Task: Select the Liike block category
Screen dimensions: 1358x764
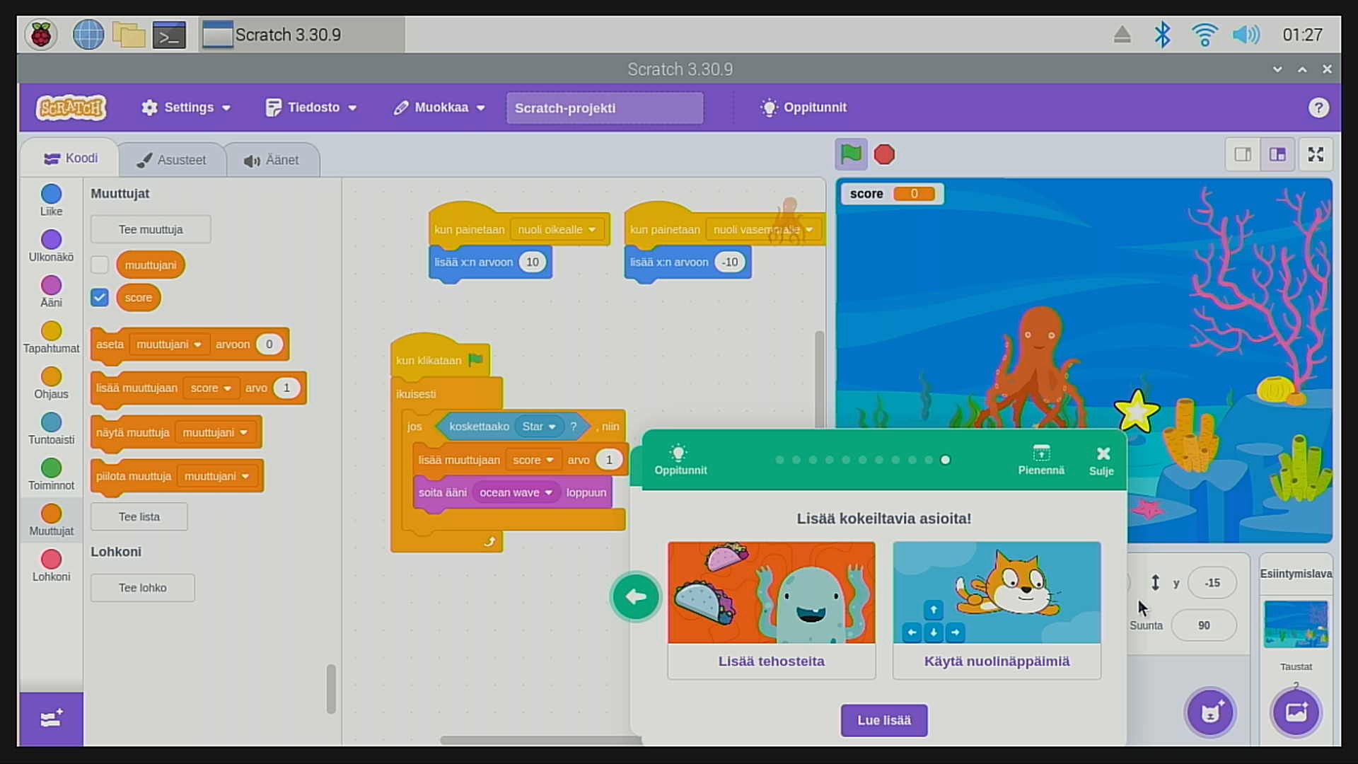Action: [x=51, y=200]
